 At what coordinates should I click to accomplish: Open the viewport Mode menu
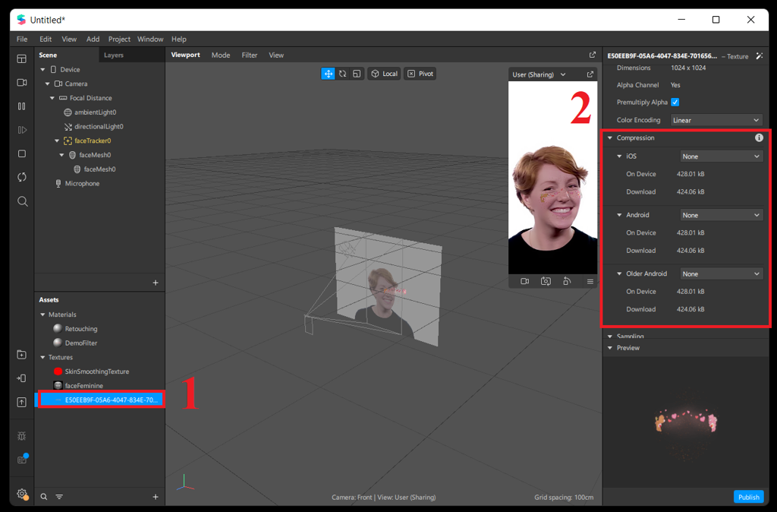click(221, 55)
